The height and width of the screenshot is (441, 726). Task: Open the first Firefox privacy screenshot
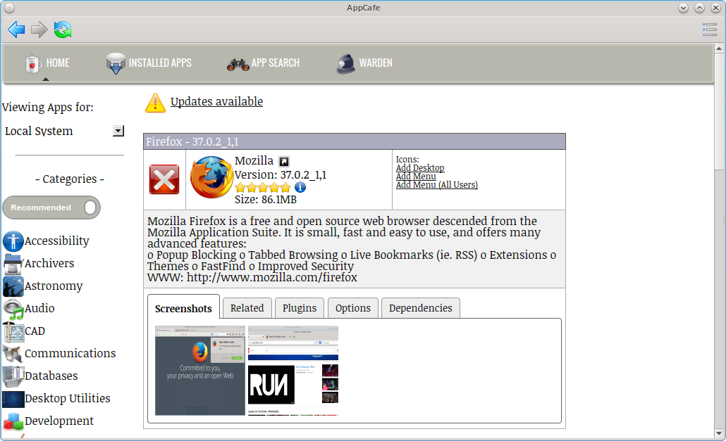click(x=200, y=371)
